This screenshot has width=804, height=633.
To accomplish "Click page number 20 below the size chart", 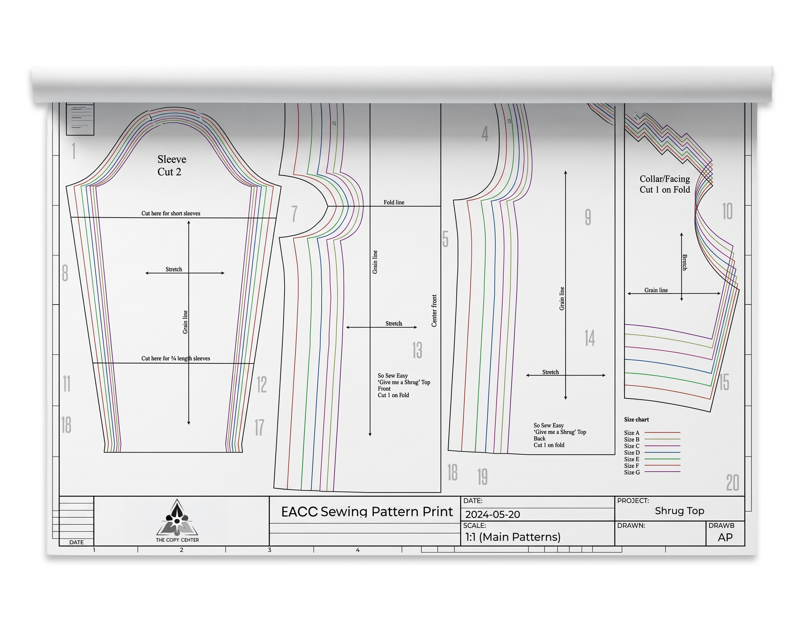I will [x=732, y=482].
